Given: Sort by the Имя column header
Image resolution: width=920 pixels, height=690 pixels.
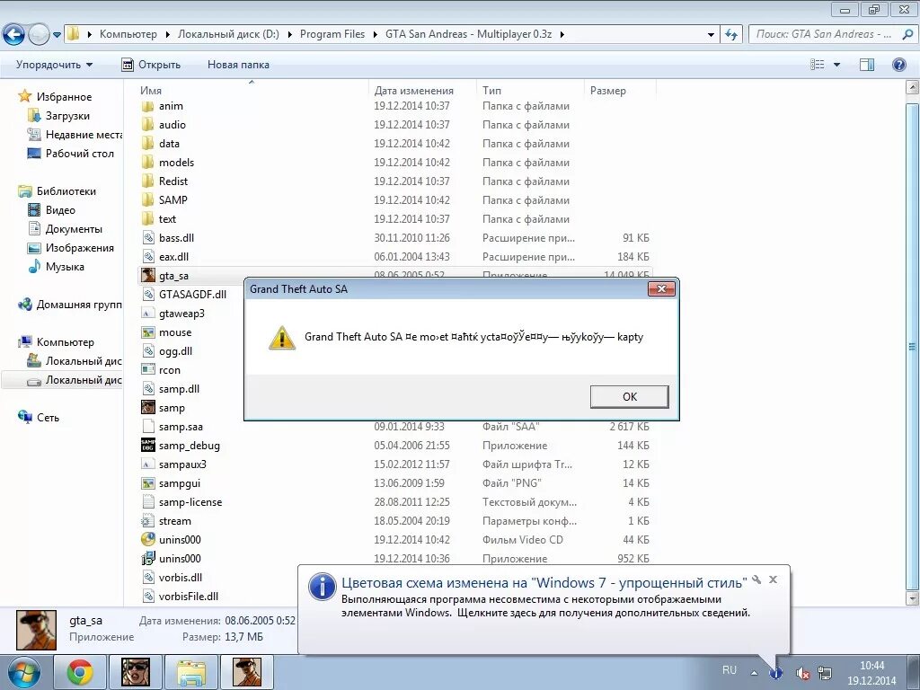Looking at the screenshot, I should pos(151,91).
